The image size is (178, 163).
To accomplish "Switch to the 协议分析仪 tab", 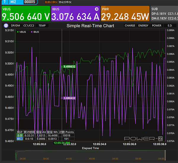I will point(65,2).
